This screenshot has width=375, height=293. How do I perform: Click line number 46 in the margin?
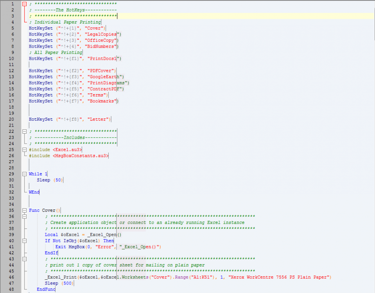click(x=11, y=277)
